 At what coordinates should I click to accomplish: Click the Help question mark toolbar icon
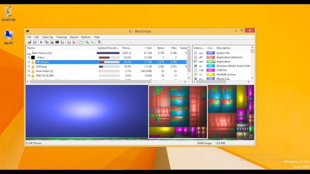coord(99,42)
